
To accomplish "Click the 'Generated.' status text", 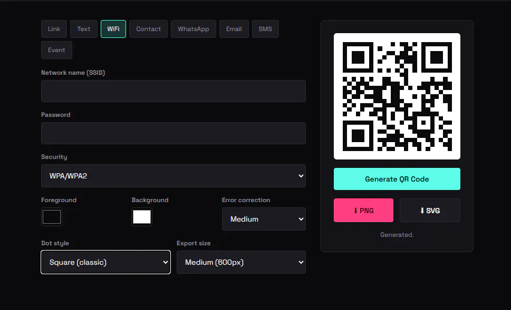I will [397, 235].
